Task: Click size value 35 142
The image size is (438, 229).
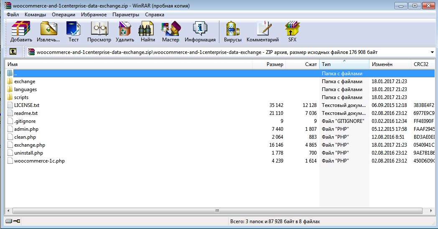Action: (276, 105)
